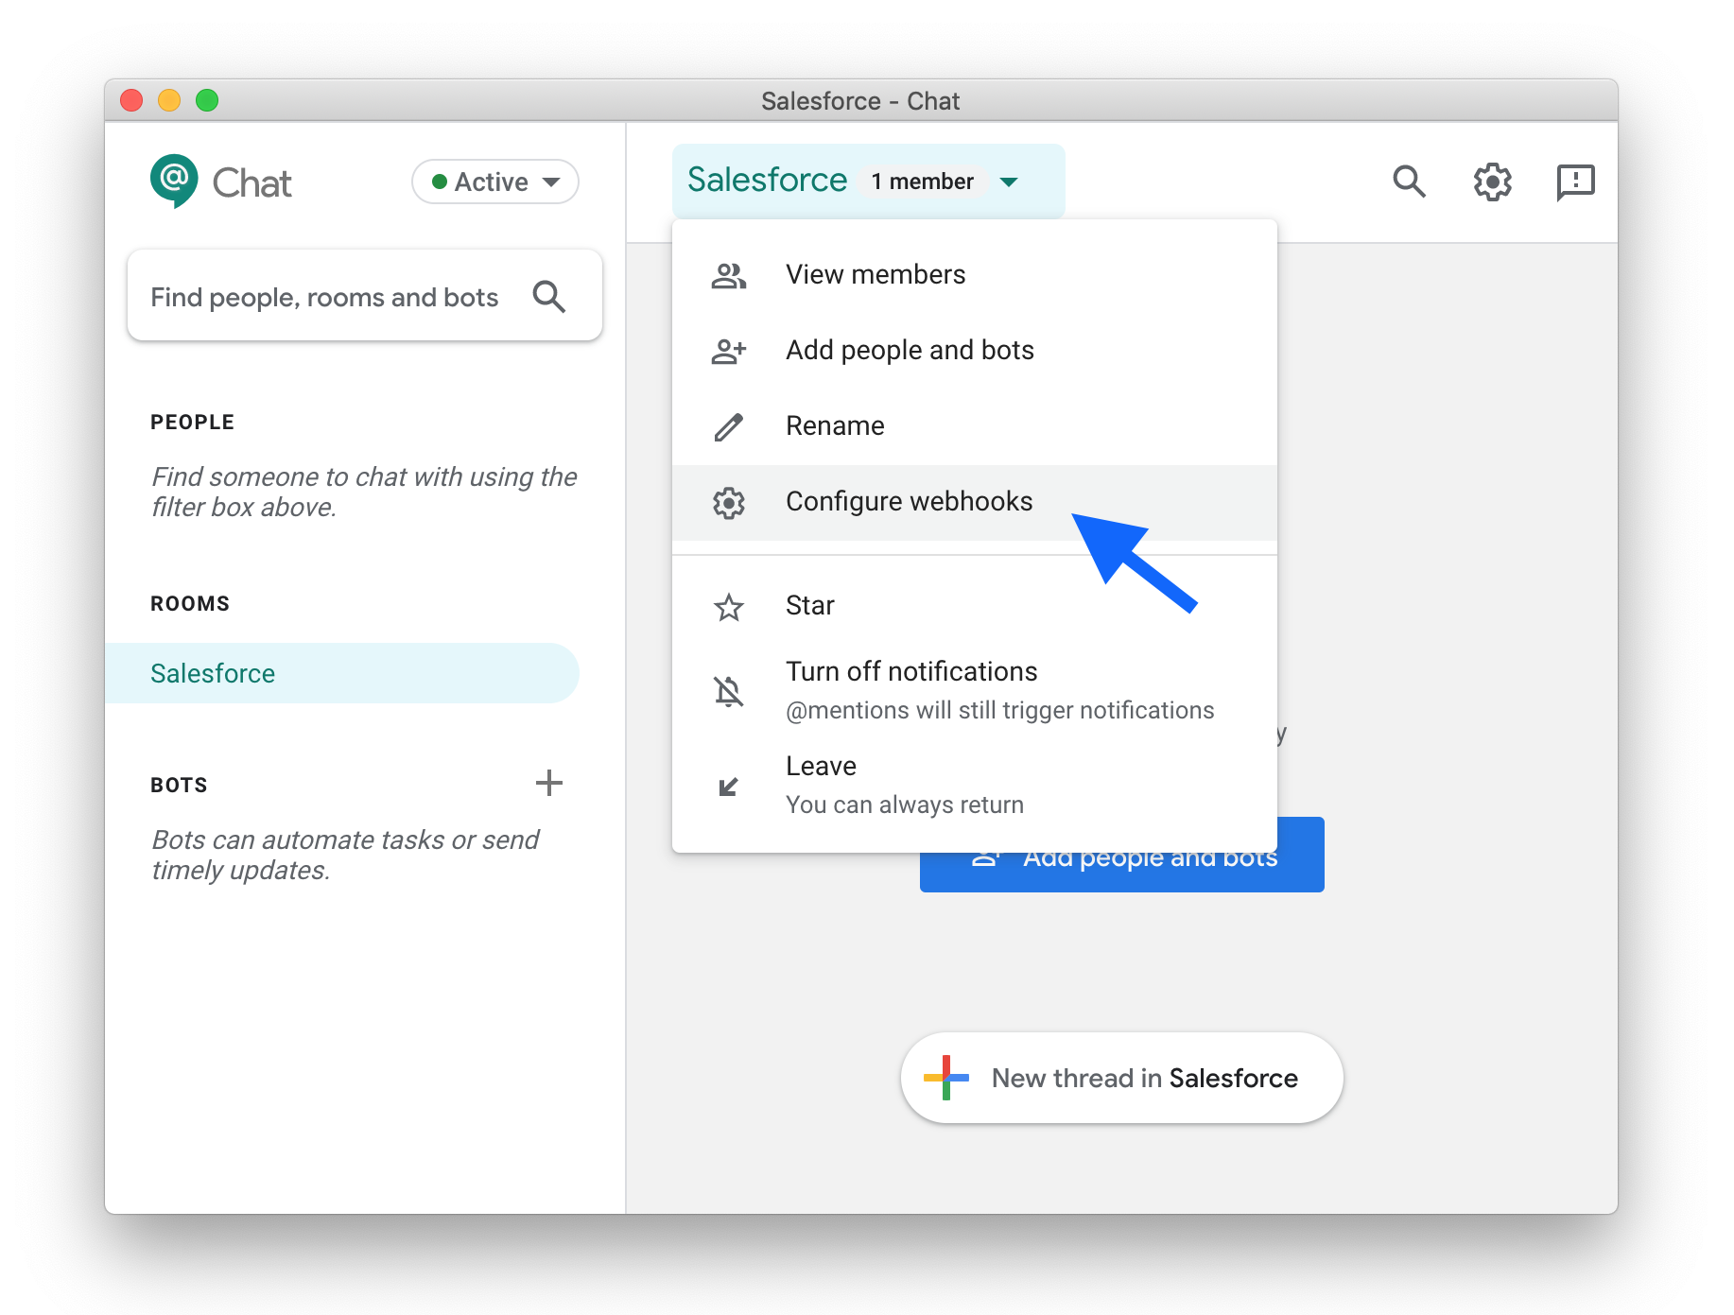Click the Leave arrow icon
This screenshot has width=1734, height=1315.
point(728,787)
